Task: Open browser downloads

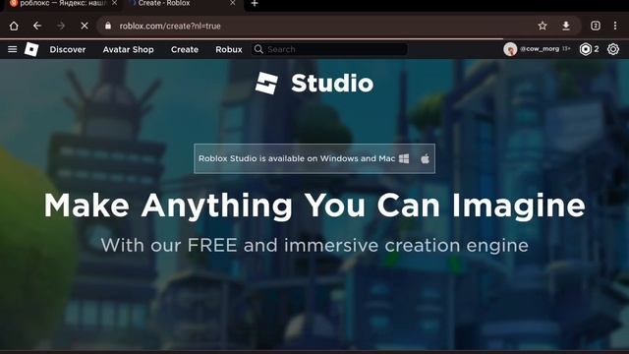Action: (566, 26)
